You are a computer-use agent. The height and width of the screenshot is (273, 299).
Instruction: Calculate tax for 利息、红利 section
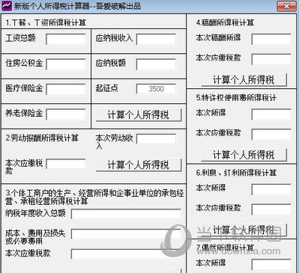[x=244, y=230]
